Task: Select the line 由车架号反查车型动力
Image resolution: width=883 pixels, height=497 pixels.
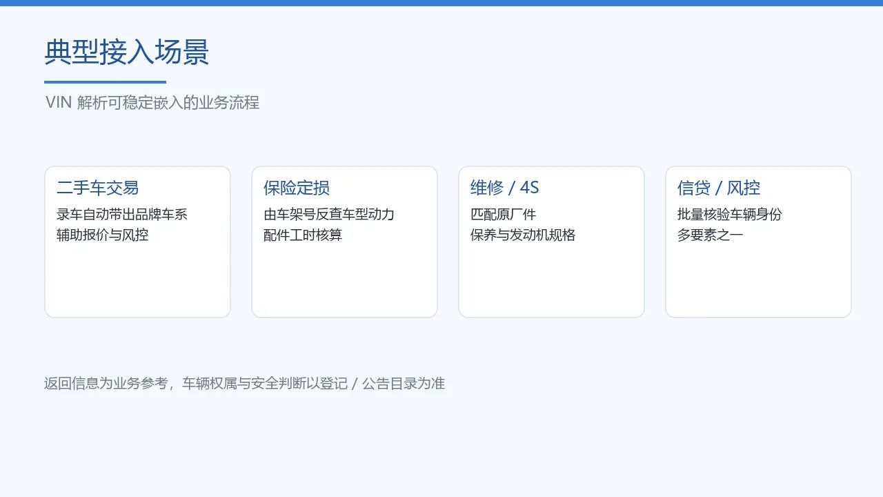Action: (x=329, y=215)
